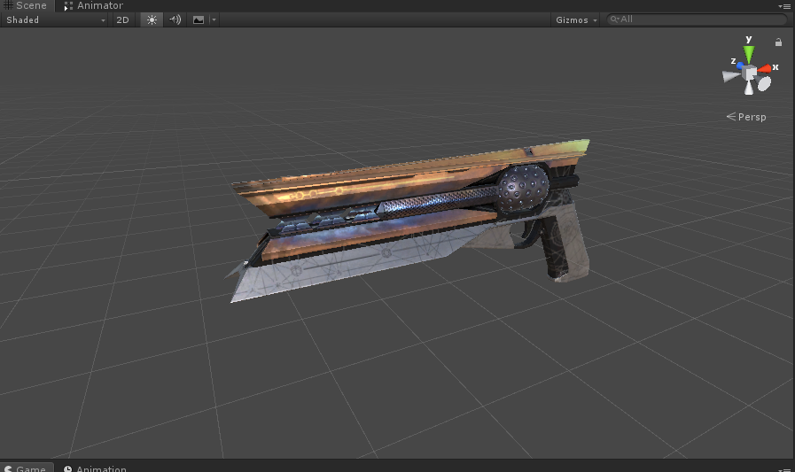Toggle the scene view rotation lock icon
The width and height of the screenshot is (795, 472).
pos(778,42)
